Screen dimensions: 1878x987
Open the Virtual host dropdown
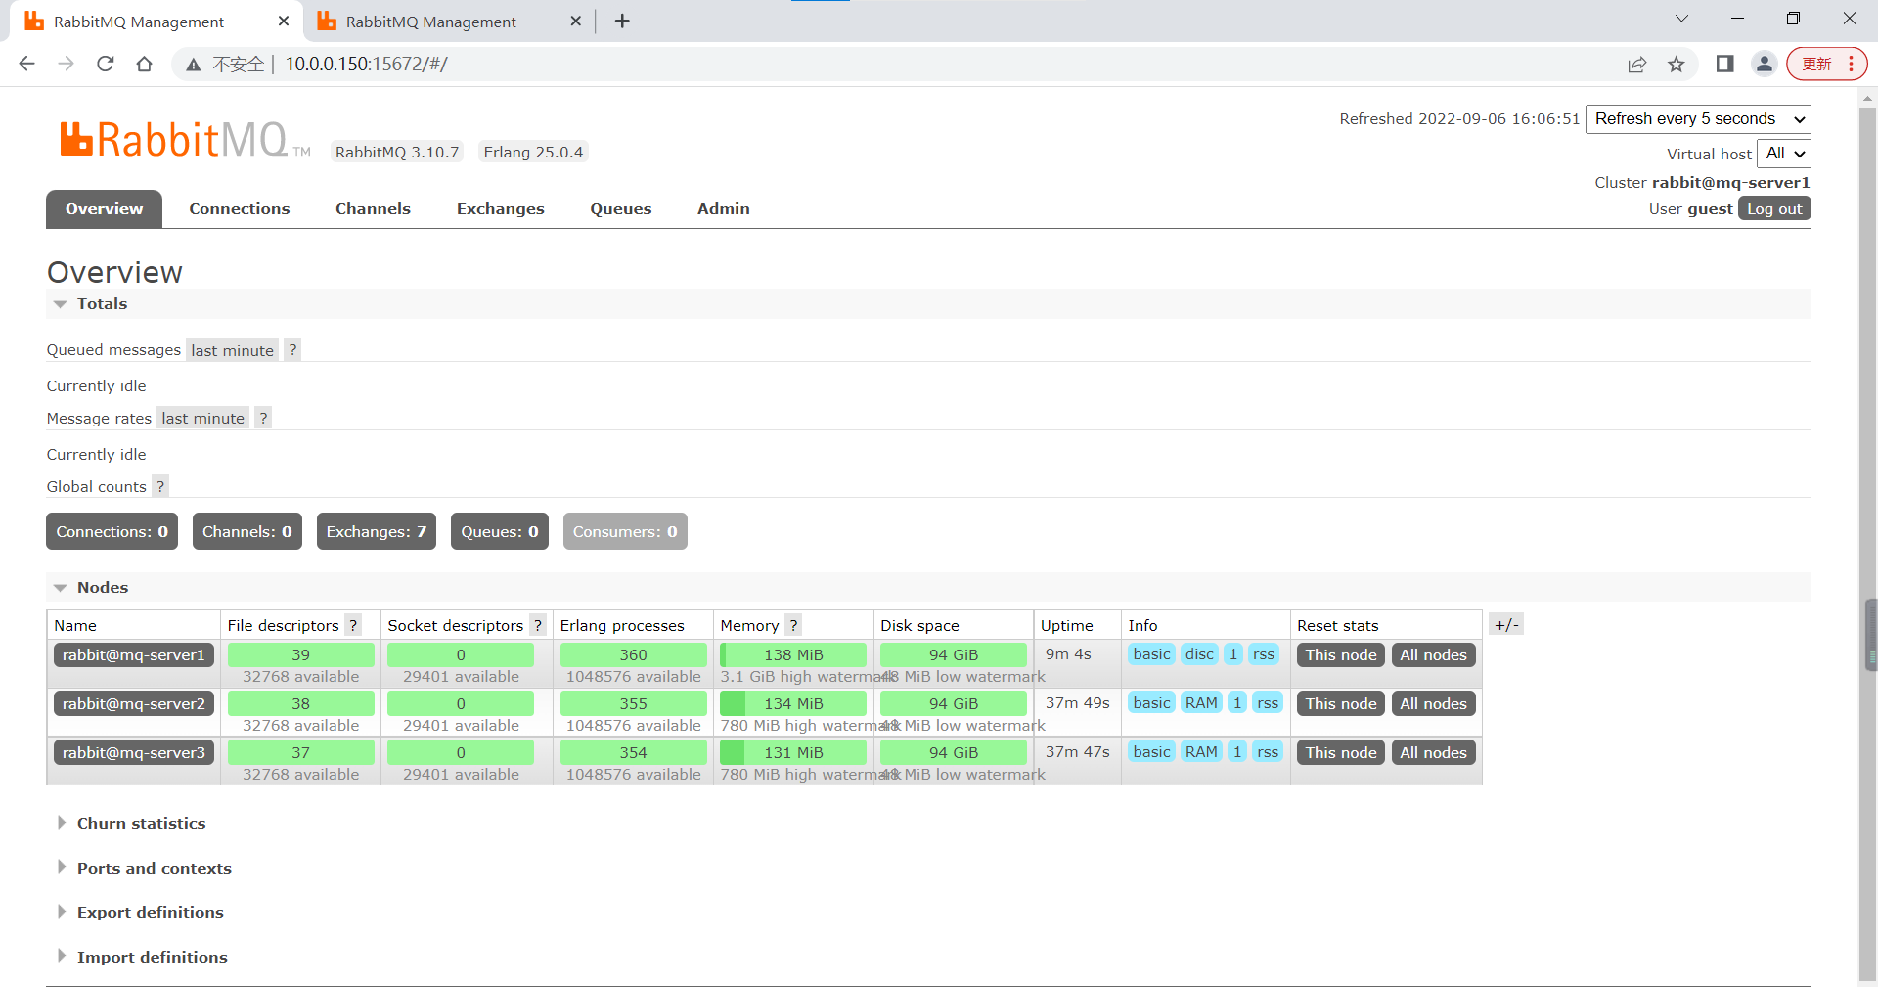[1784, 154]
